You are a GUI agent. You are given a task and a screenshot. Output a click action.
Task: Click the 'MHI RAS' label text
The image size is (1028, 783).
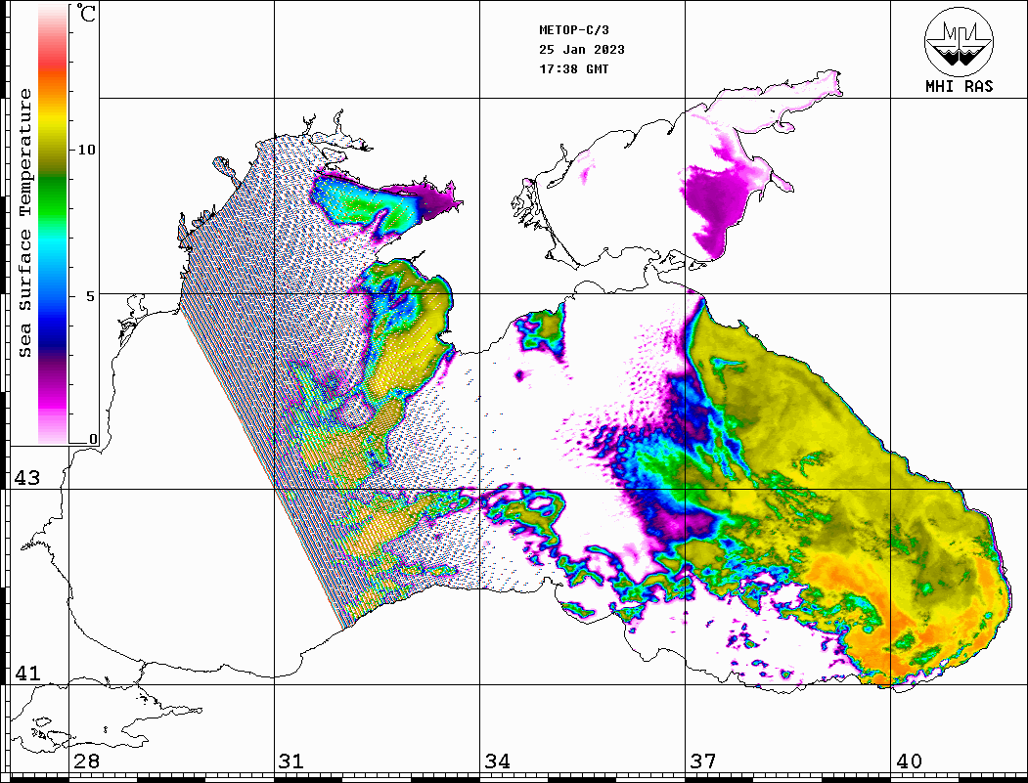click(959, 86)
